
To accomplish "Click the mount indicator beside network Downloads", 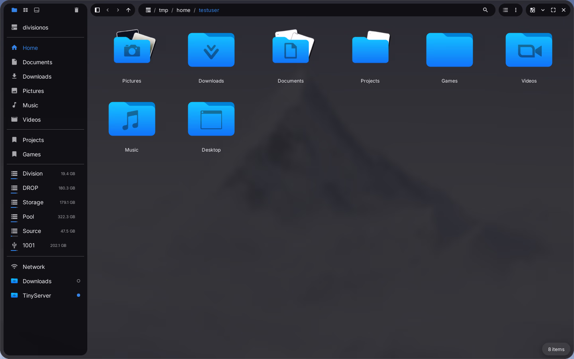I will (79, 281).
